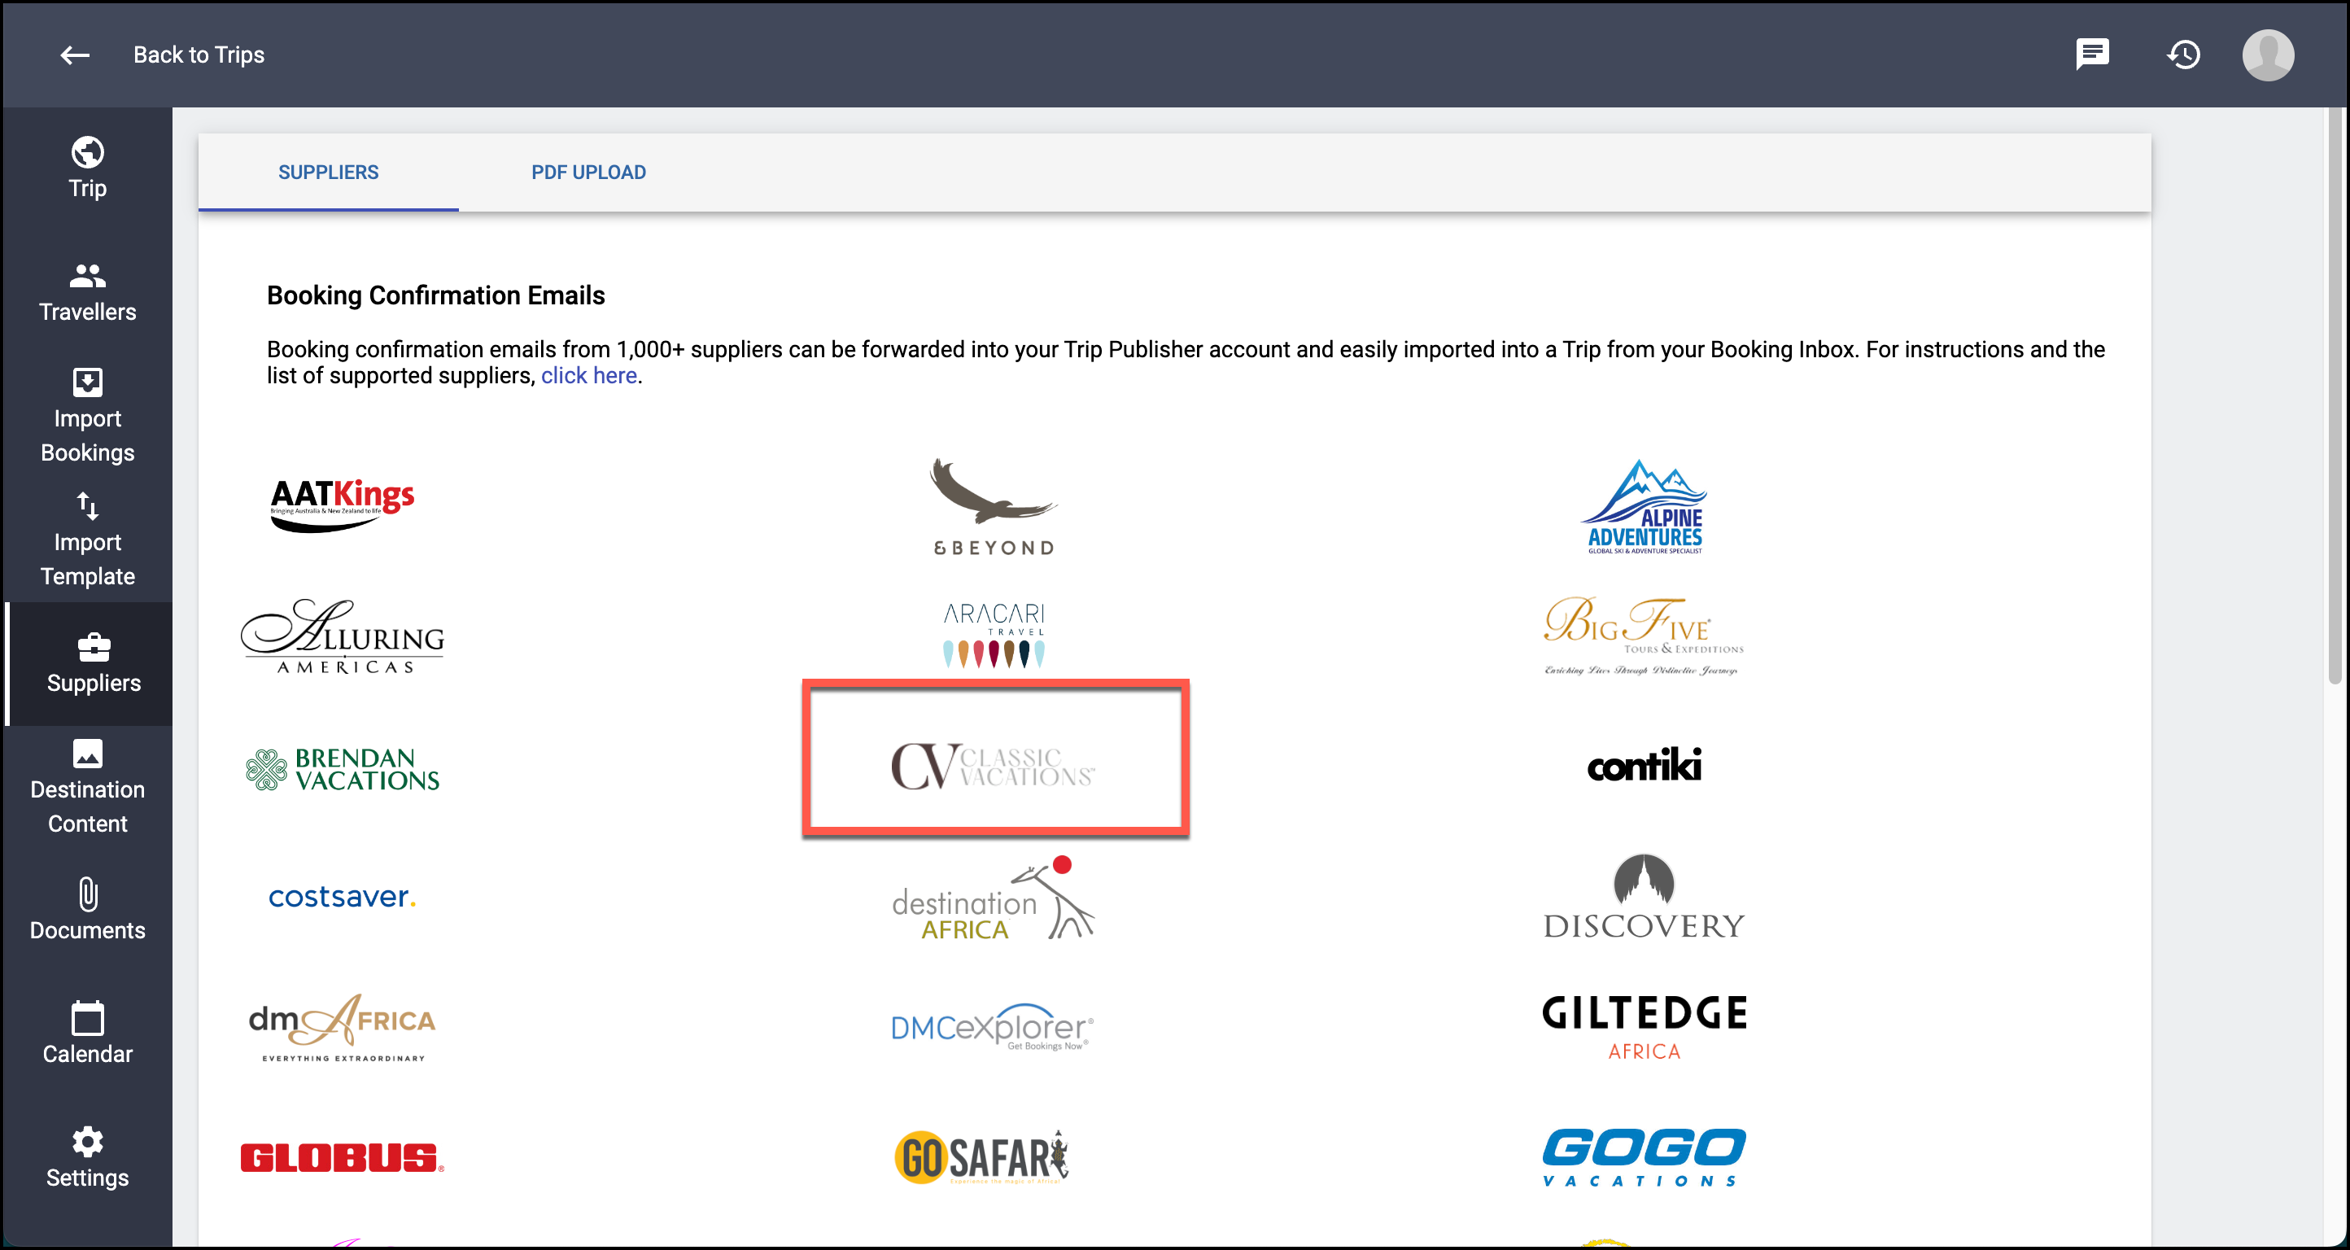Open Documents in sidebar

pos(88,910)
